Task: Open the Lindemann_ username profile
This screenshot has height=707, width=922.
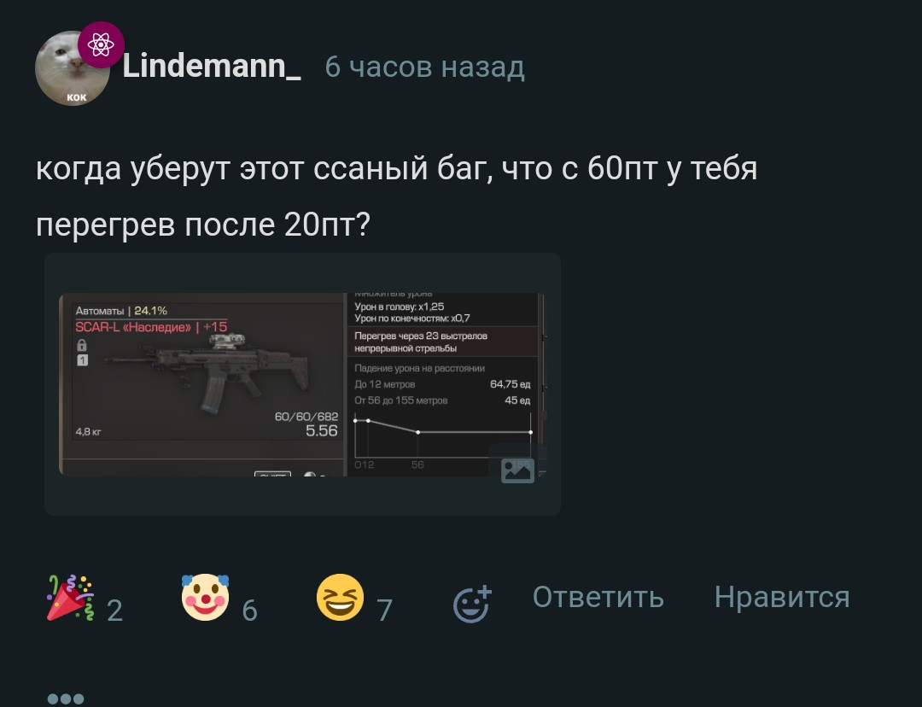Action: pos(212,67)
